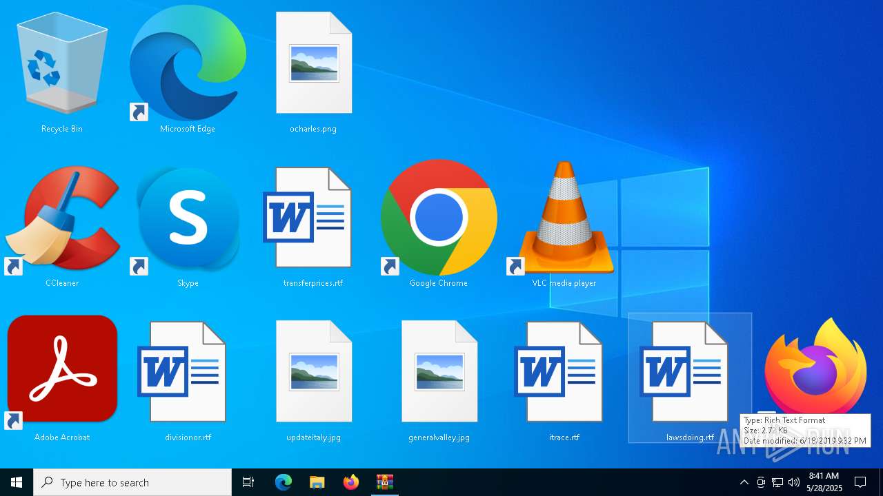Screen dimensions: 883x496
Task: Open File Explorer from the taskbar
Action: [x=317, y=482]
